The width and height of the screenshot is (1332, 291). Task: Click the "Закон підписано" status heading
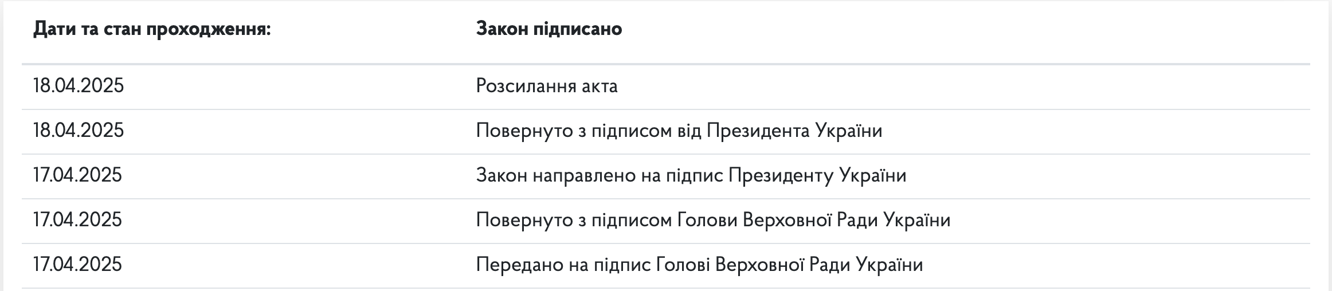point(549,29)
